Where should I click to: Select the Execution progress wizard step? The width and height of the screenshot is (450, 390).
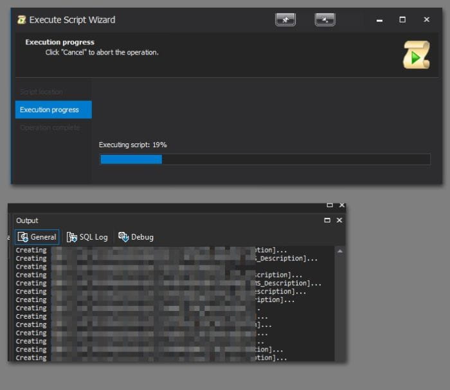pyautogui.click(x=53, y=109)
